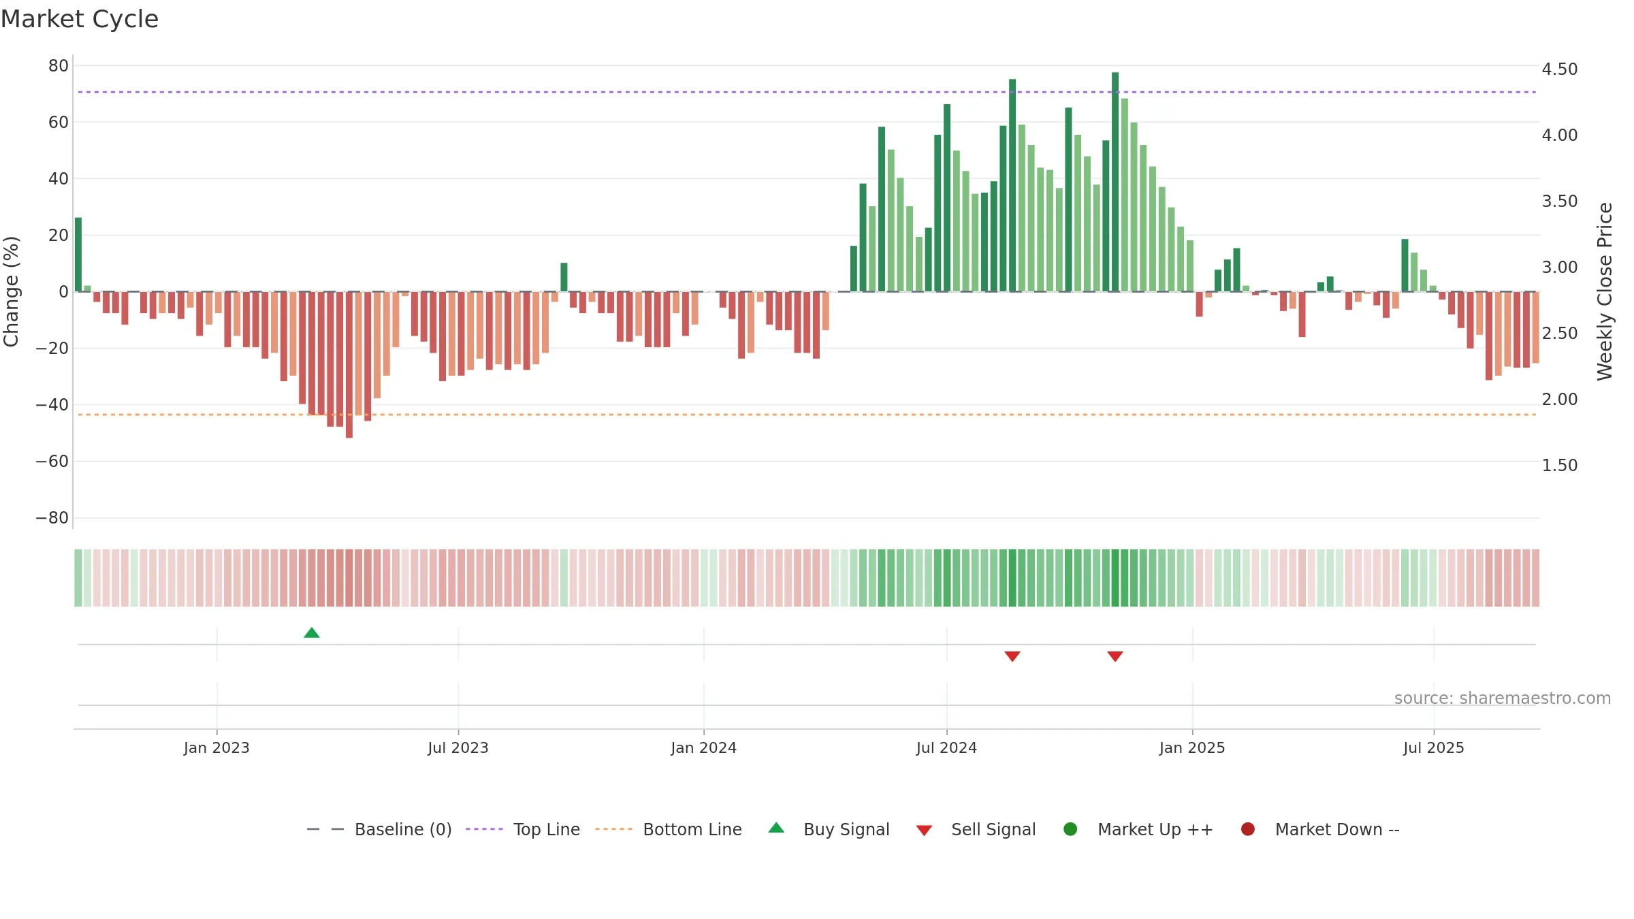This screenshot has width=1634, height=919.
Task: Click the Jul 2024 axis label
Action: [946, 747]
